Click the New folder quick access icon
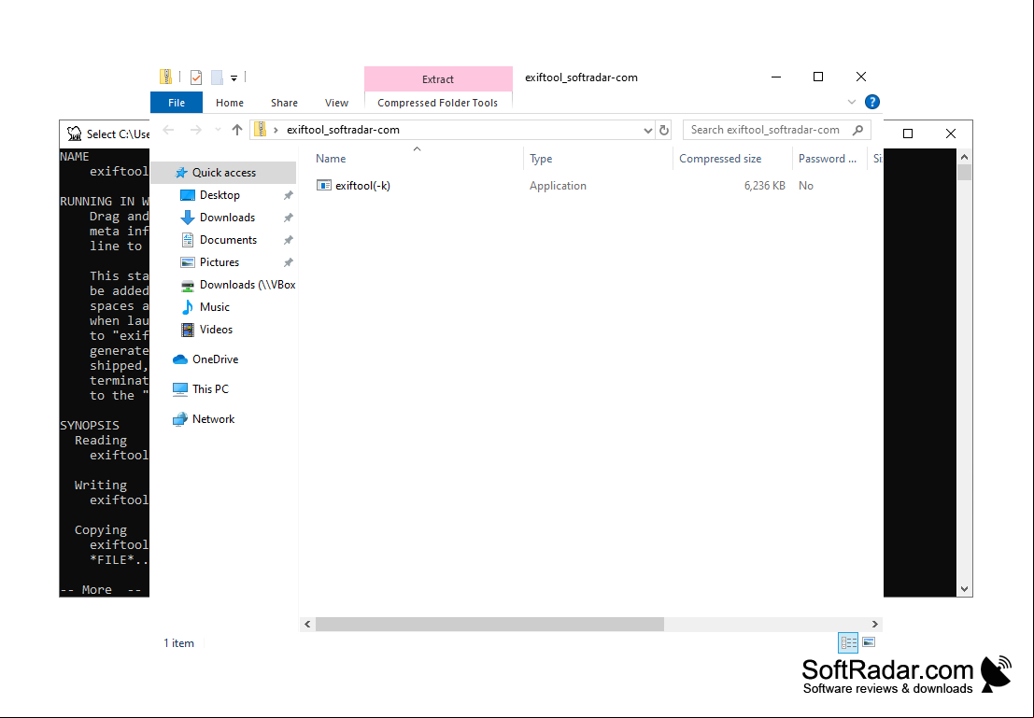Viewport: 1034px width, 718px height. click(x=217, y=77)
